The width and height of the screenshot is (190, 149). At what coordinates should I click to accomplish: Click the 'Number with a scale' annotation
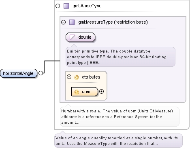[x=120, y=117]
